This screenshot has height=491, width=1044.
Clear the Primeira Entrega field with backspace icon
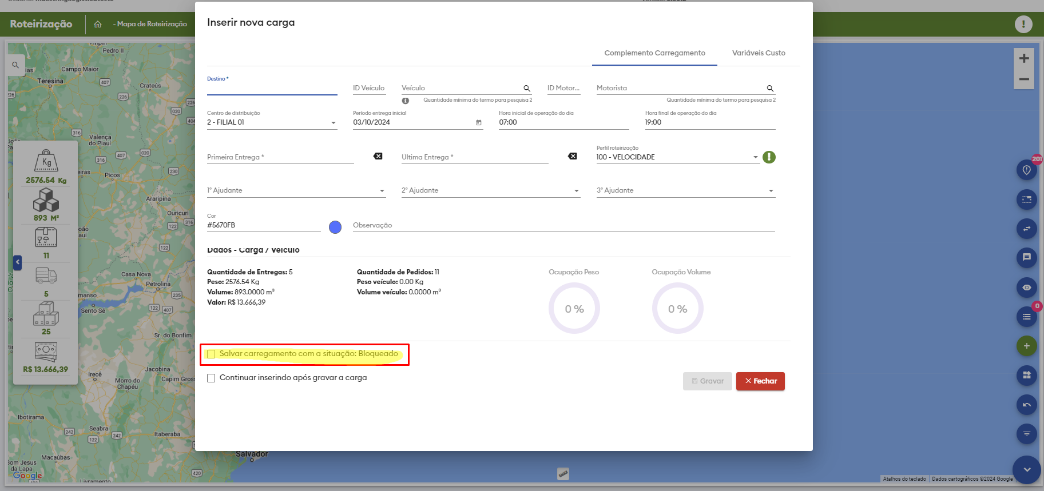(378, 156)
